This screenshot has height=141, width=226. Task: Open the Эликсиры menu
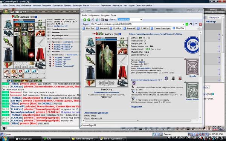[77, 6]
